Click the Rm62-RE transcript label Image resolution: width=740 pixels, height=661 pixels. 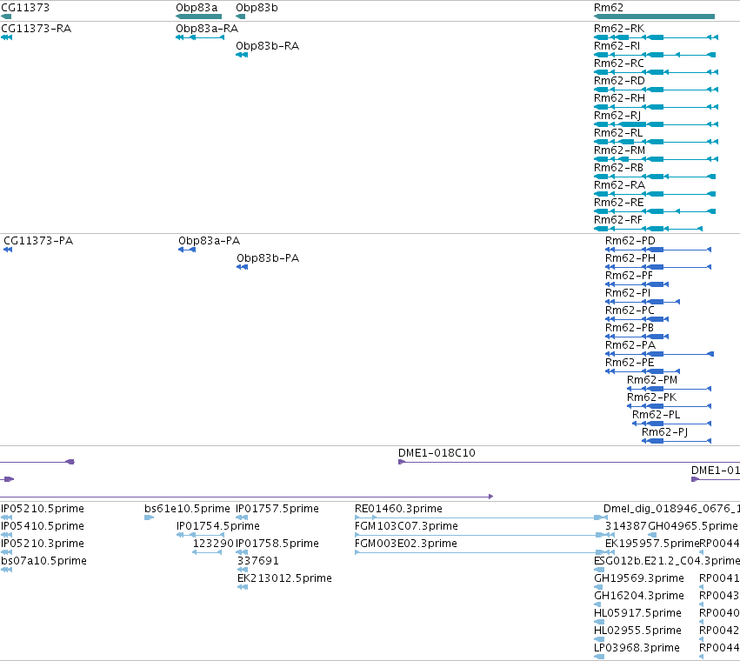[x=619, y=203]
